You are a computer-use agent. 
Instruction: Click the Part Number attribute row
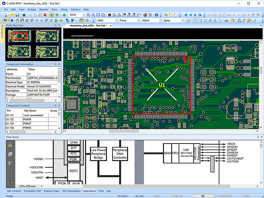(32, 78)
